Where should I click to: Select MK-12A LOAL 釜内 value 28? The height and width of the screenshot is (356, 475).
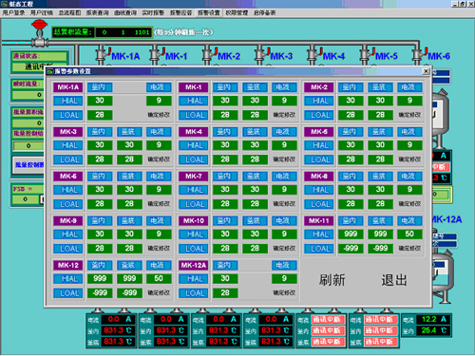coord(225,292)
